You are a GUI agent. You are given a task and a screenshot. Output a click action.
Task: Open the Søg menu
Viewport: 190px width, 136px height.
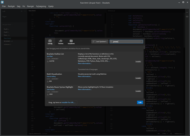tap(19, 6)
